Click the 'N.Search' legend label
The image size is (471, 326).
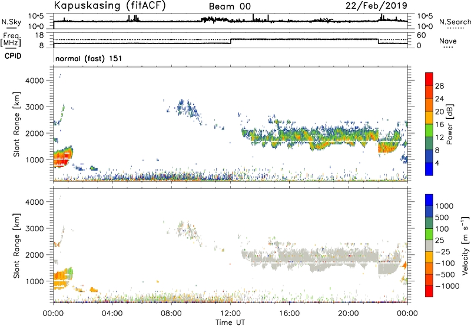tap(455, 22)
